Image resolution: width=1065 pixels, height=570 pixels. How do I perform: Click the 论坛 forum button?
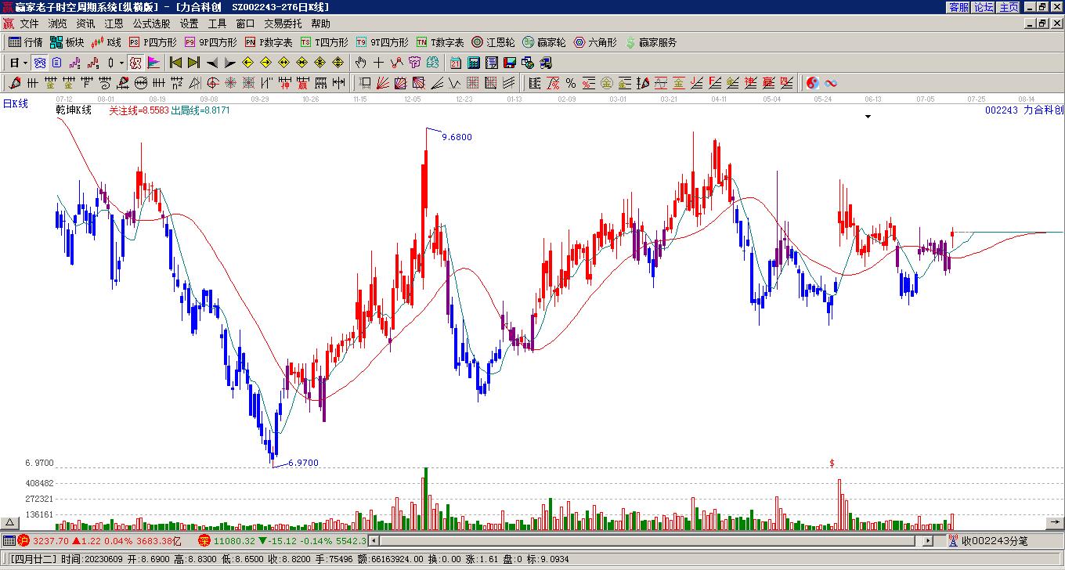[984, 7]
